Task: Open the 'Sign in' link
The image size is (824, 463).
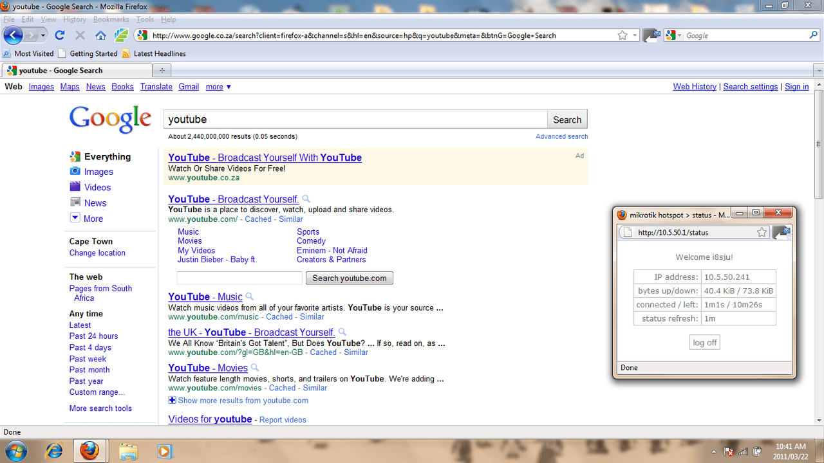Action: pyautogui.click(x=796, y=87)
